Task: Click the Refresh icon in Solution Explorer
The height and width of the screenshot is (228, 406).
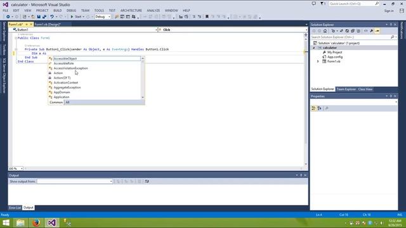Action: [347, 31]
